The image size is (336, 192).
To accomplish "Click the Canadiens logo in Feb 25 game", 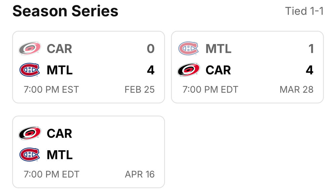I will pyautogui.click(x=30, y=70).
